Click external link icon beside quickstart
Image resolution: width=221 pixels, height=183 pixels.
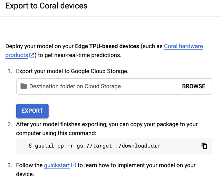point(74,165)
